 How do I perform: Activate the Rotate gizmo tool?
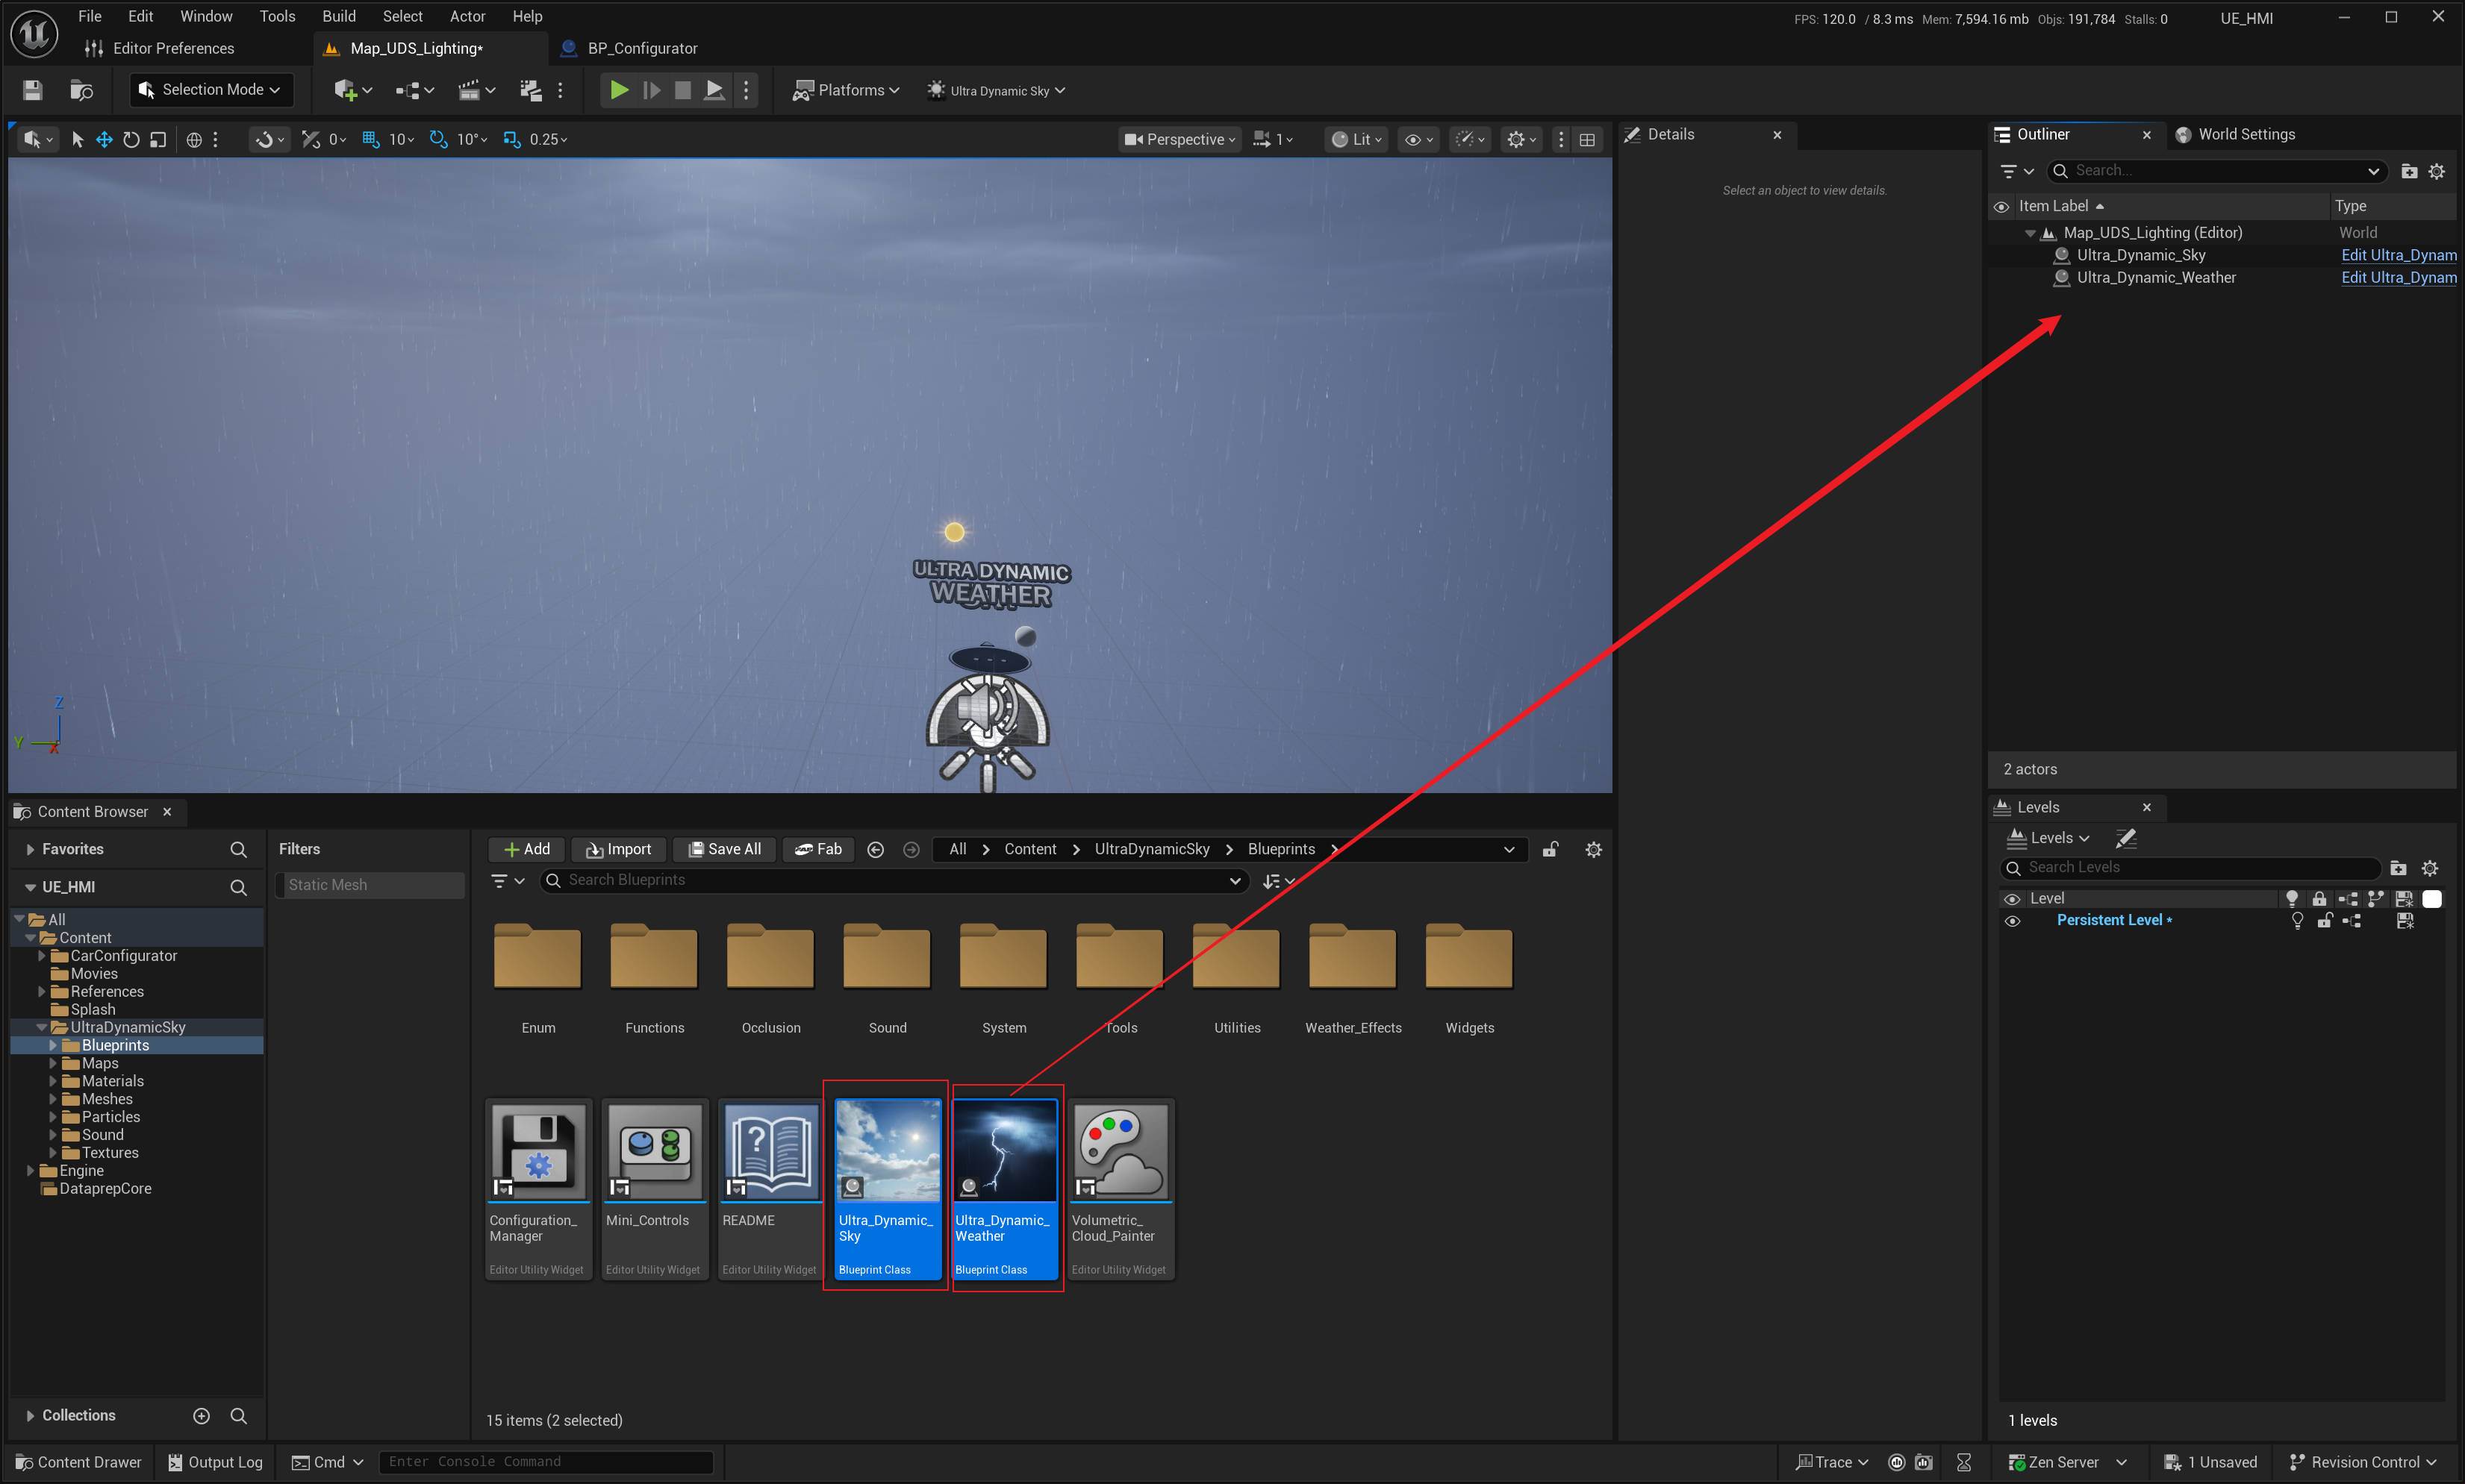(131, 139)
